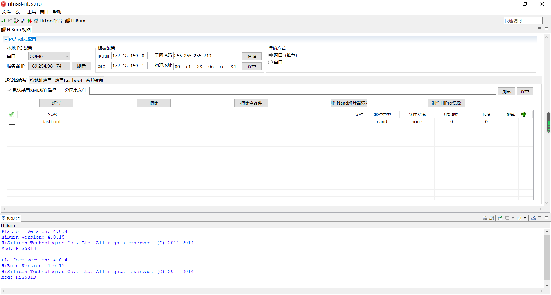Uncheck 默认采用XML所在路径

pyautogui.click(x=9, y=90)
